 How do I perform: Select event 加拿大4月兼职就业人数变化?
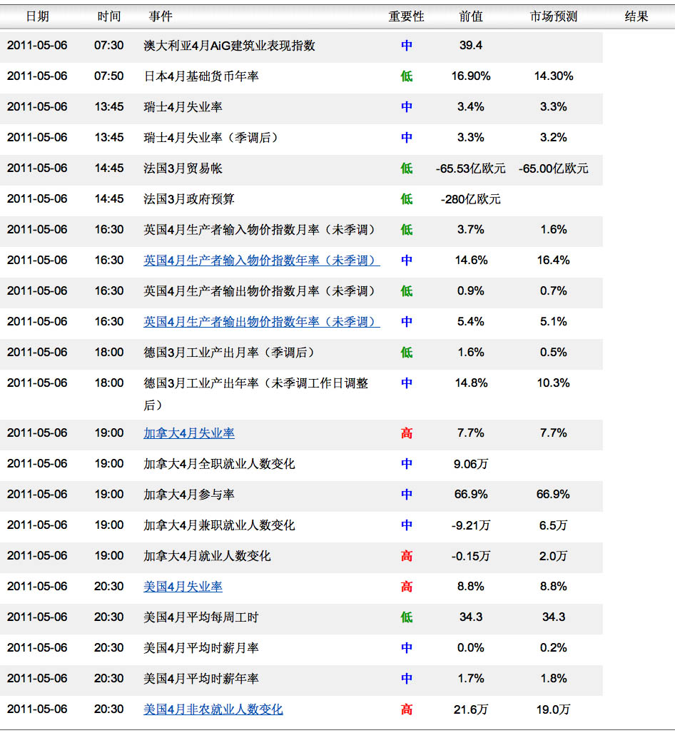coord(219,525)
